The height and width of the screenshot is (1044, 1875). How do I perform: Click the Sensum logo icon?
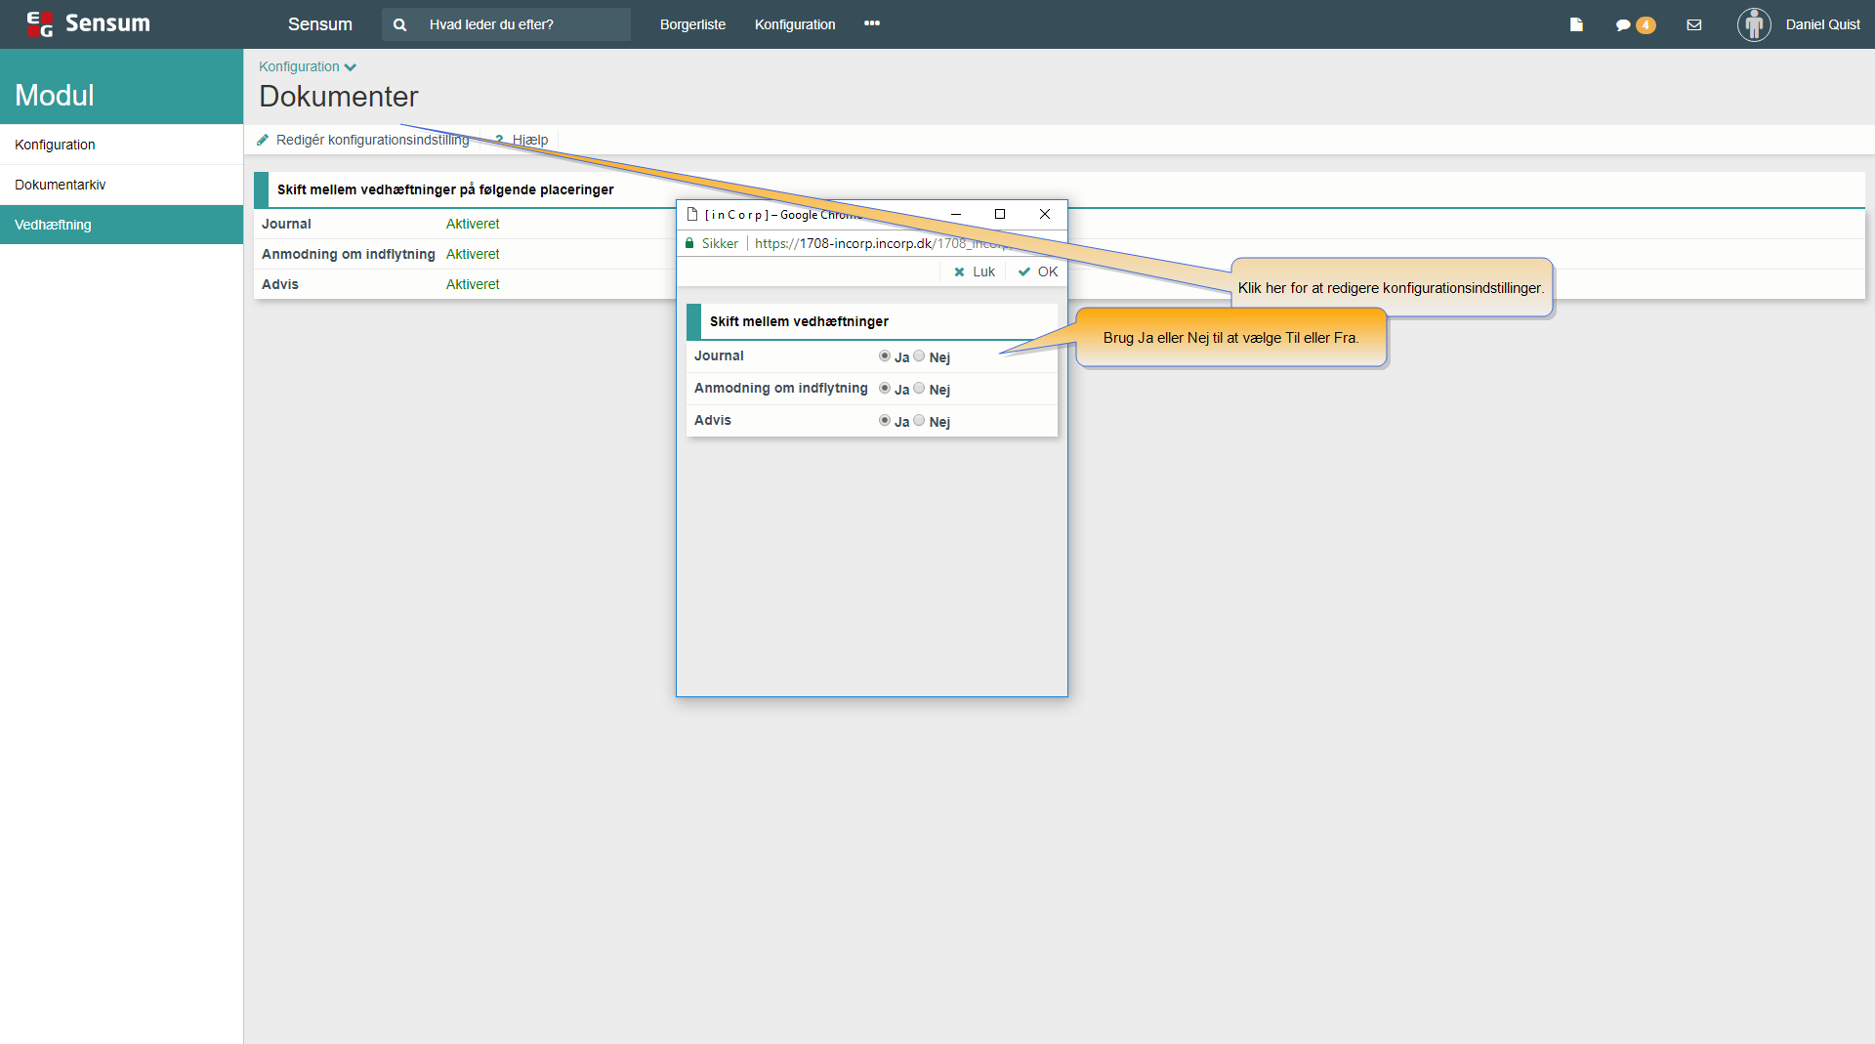point(39,24)
